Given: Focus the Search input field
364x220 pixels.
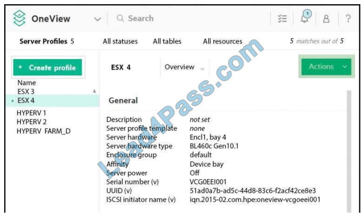Looking at the screenshot, I should click(141, 18).
